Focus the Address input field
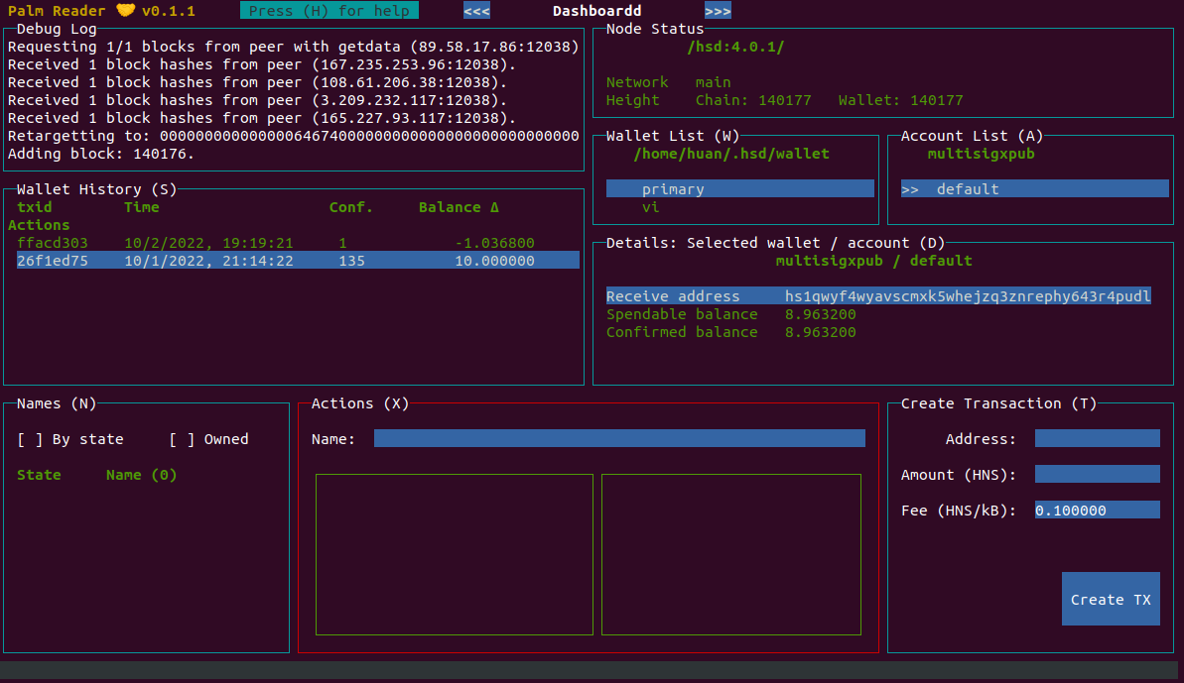 click(1098, 438)
